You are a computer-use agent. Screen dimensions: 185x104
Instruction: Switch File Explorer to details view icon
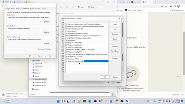pyautogui.click(x=112, y=95)
